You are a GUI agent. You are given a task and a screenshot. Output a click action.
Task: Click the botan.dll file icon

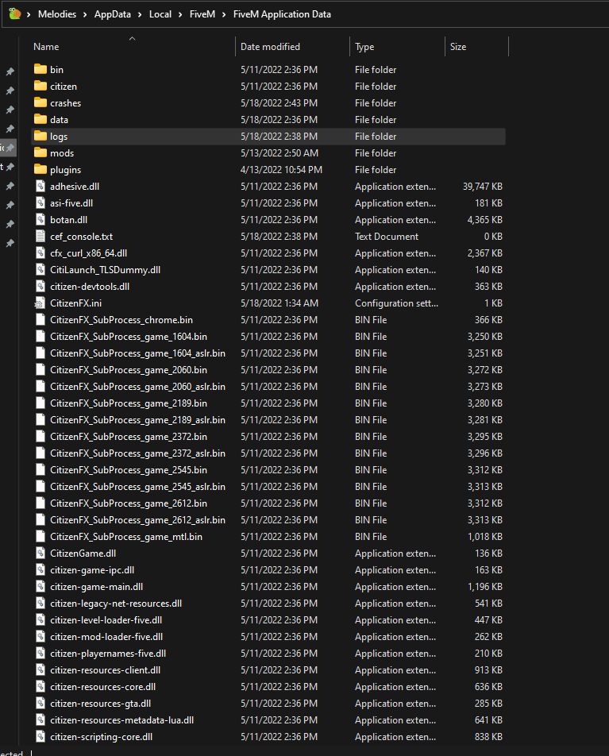pyautogui.click(x=41, y=219)
